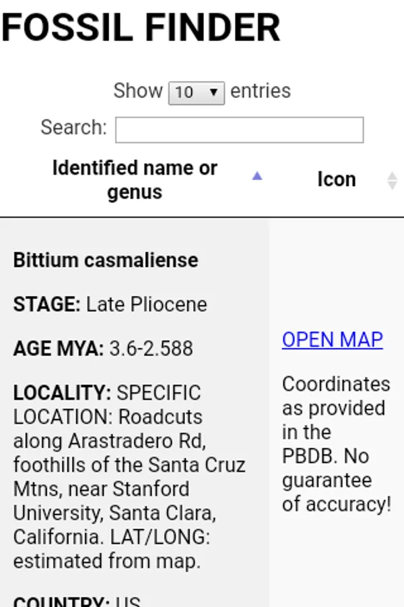Click the LOCALITY: label
404x607 pixels.
pos(62,393)
